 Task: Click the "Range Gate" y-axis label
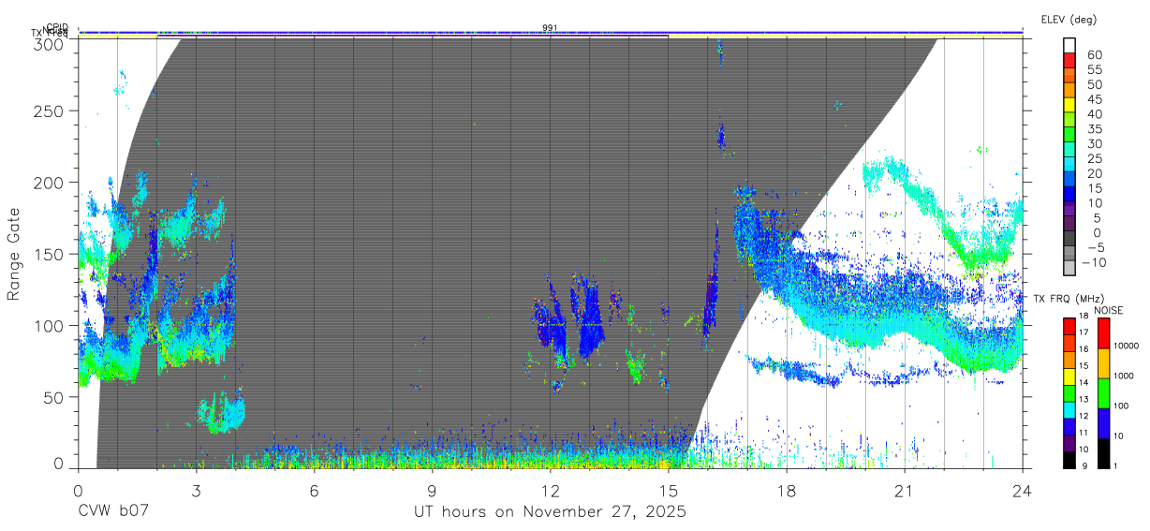[14, 255]
